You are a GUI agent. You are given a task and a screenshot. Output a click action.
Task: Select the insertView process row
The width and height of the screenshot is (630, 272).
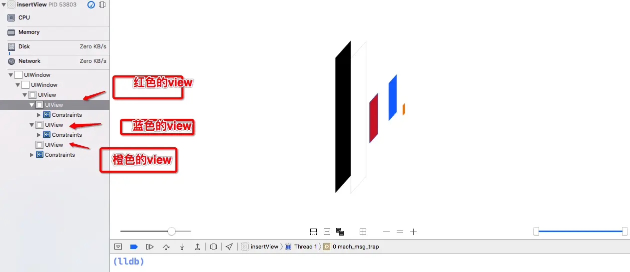click(54, 4)
